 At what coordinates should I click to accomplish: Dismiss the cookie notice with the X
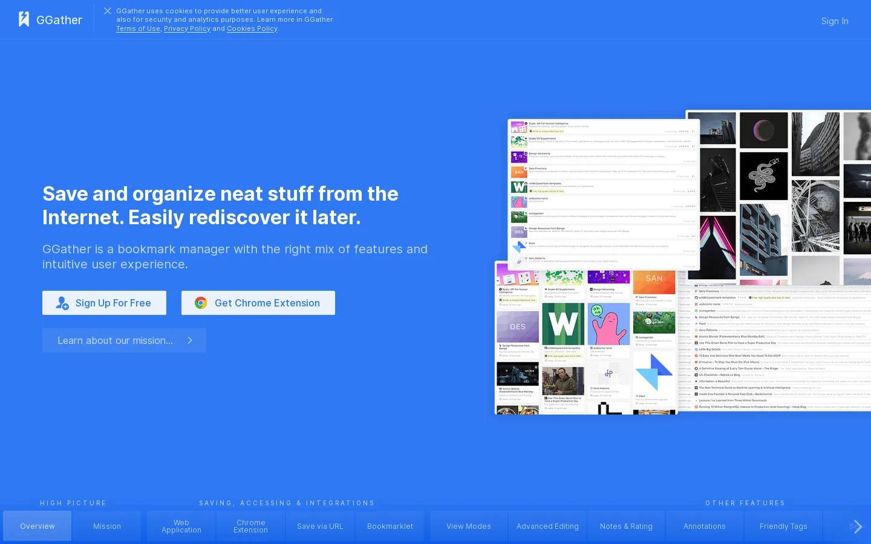tap(108, 11)
